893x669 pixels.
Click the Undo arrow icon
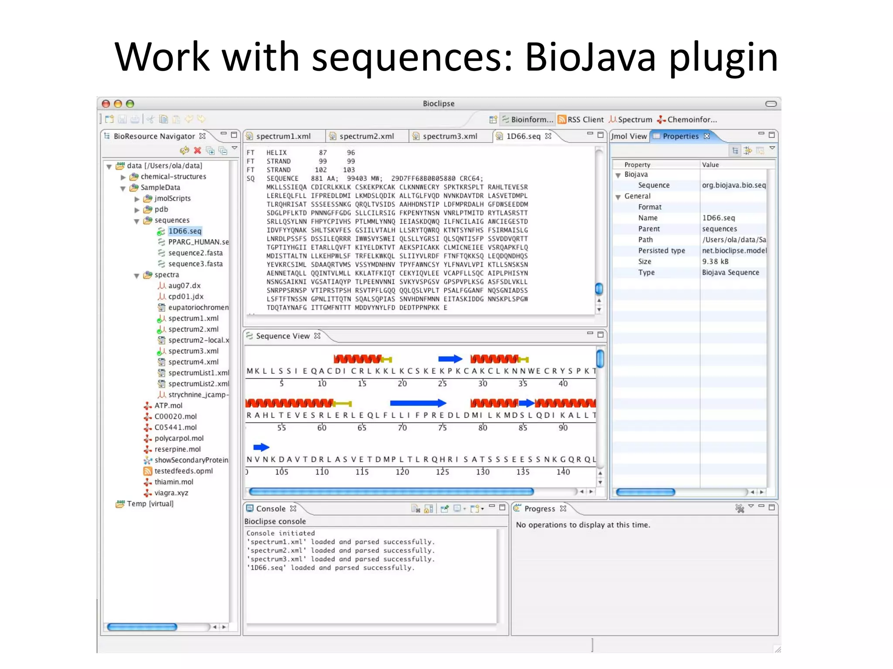[x=189, y=119]
